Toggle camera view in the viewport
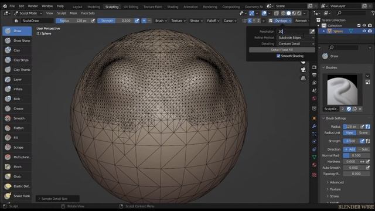This screenshot has height=211, width=375. click(x=304, y=70)
